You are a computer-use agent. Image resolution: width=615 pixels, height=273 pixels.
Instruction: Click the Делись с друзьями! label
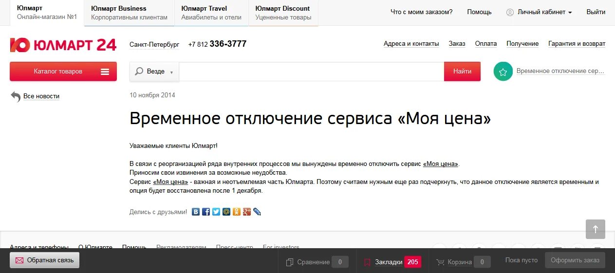pos(158,212)
